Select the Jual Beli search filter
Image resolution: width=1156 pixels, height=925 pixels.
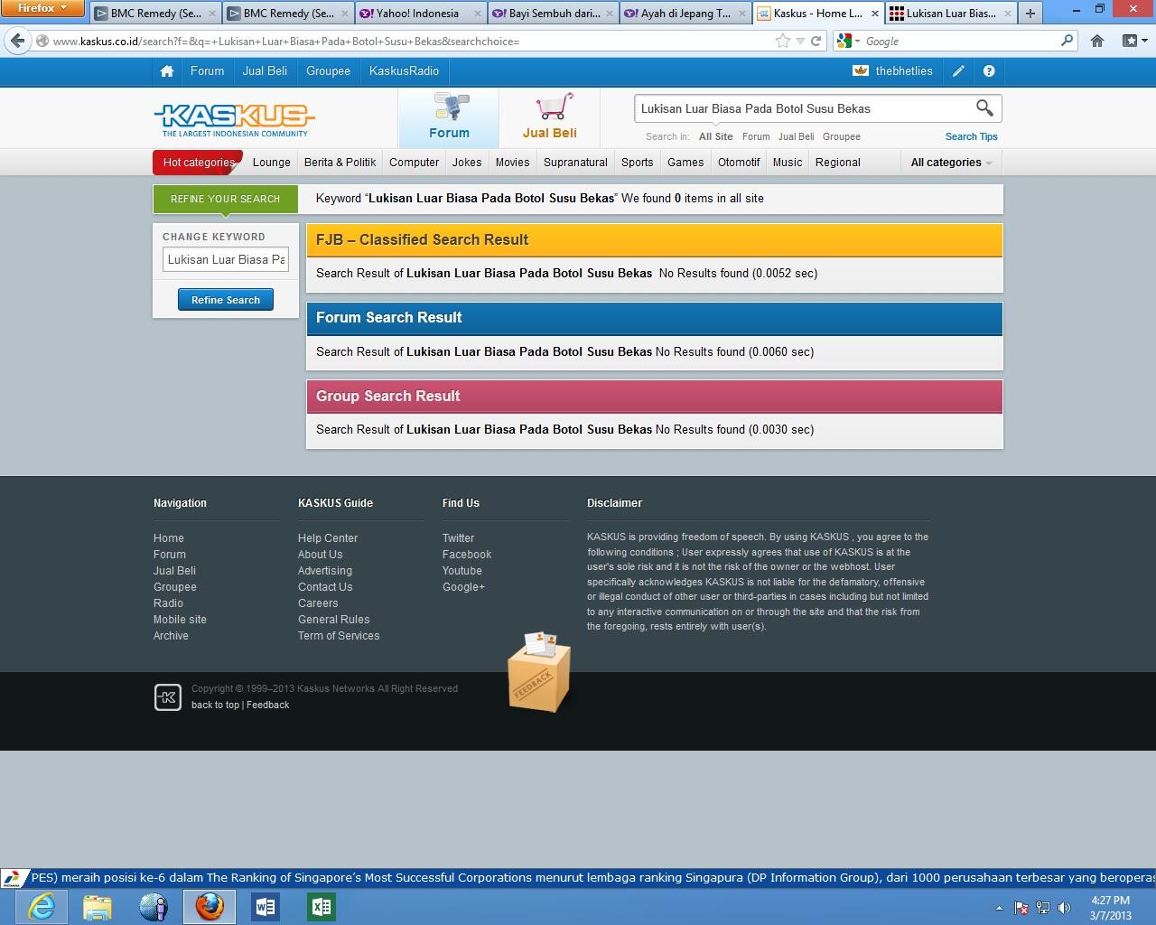pos(796,136)
